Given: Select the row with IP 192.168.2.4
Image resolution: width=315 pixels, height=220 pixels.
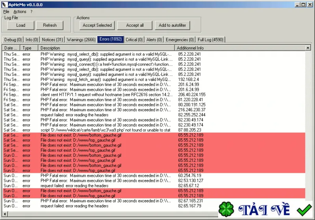Looking at the screenshot, I should (x=154, y=79).
